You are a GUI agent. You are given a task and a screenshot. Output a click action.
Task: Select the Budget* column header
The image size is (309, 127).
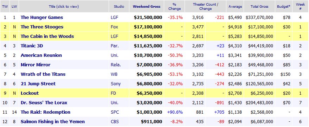click(x=284, y=6)
